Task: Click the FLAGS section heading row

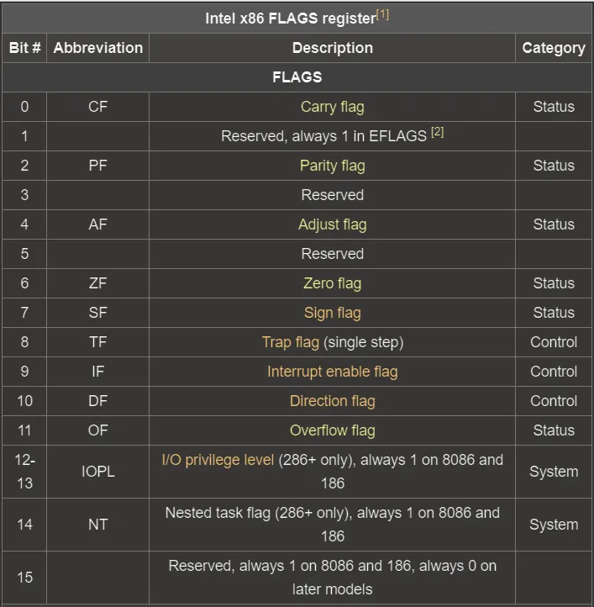Action: (297, 77)
